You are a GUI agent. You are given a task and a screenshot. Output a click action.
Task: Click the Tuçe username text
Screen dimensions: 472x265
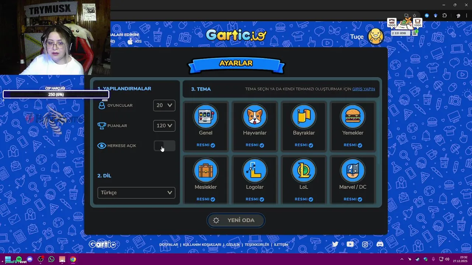[x=357, y=36]
